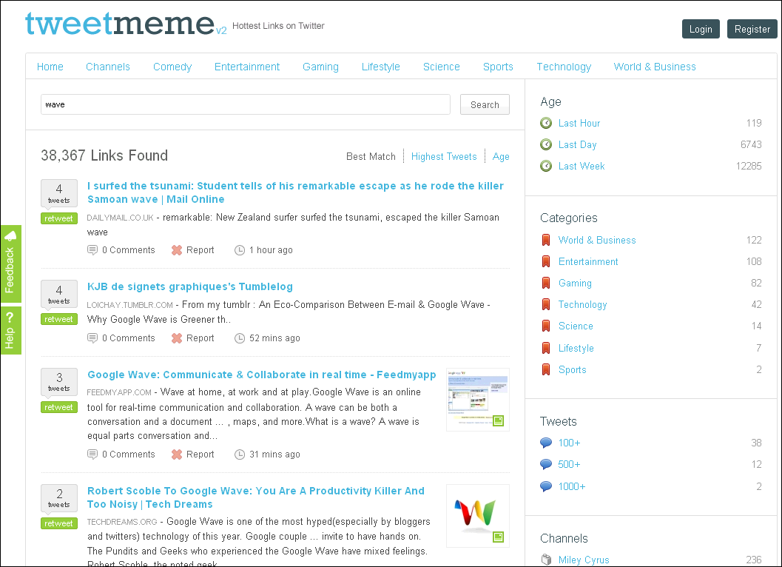Click the comment icon on the tsunami story
This screenshot has width=782, height=567.
click(x=92, y=249)
